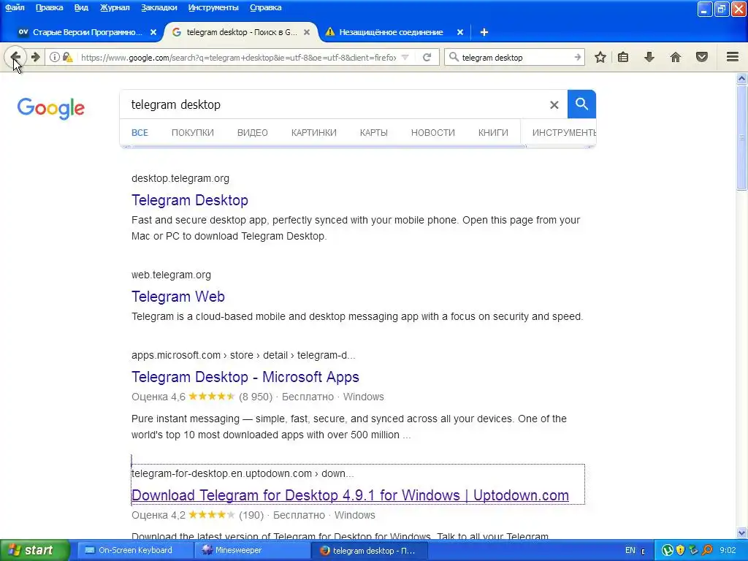Open a new tab with plus
The image size is (748, 561).
[x=484, y=32]
